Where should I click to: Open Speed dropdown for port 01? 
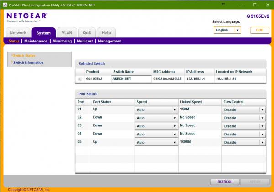[x=156, y=110]
